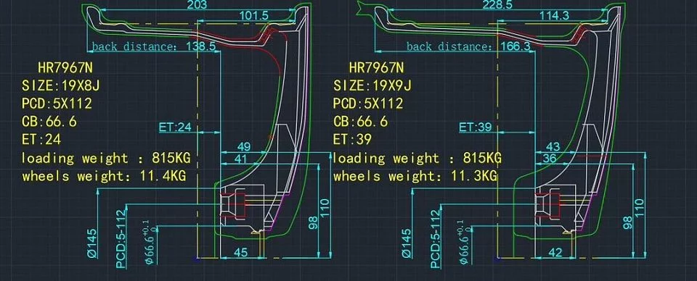Select the 45 dimension at bottom left
Image resolution: width=697 pixels, height=281 pixels.
[x=240, y=253]
